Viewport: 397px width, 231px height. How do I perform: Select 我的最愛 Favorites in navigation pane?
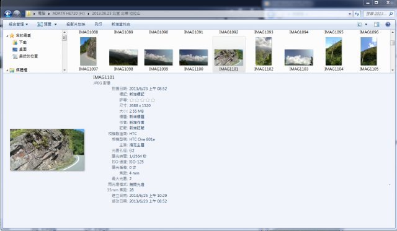pos(23,35)
